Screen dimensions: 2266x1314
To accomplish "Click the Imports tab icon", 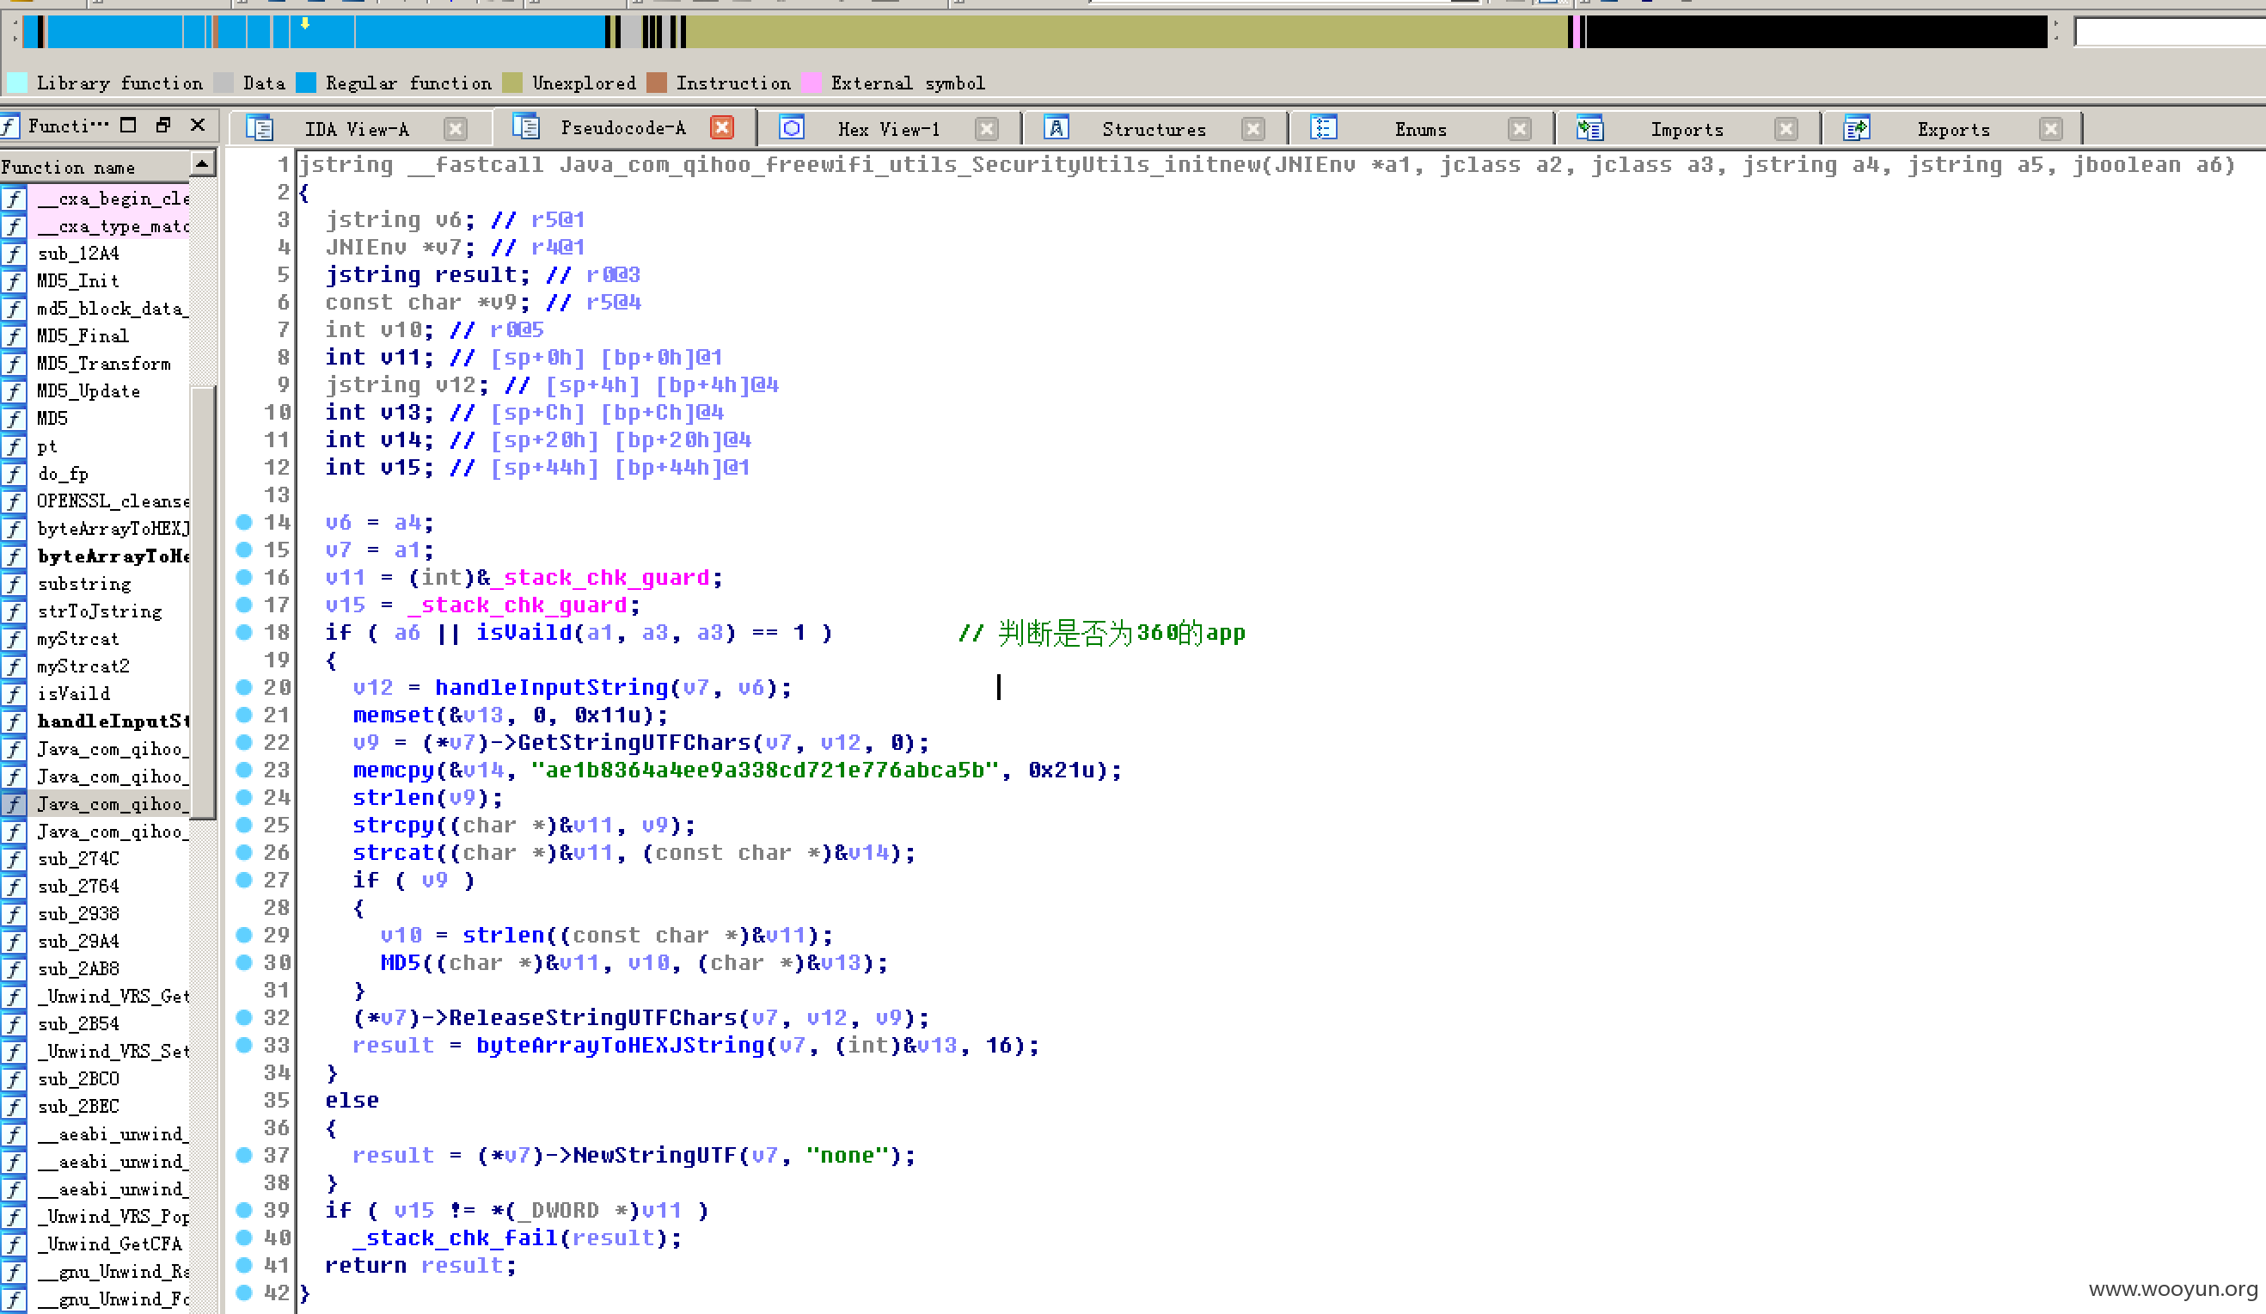I will [1589, 129].
